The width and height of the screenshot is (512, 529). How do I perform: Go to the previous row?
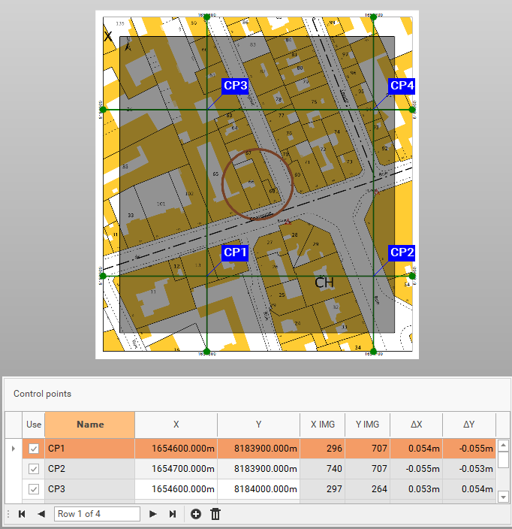point(41,514)
